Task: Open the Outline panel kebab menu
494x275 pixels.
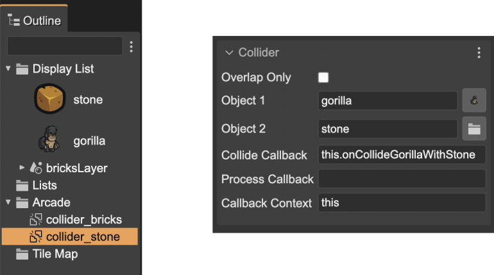Action: pos(131,47)
